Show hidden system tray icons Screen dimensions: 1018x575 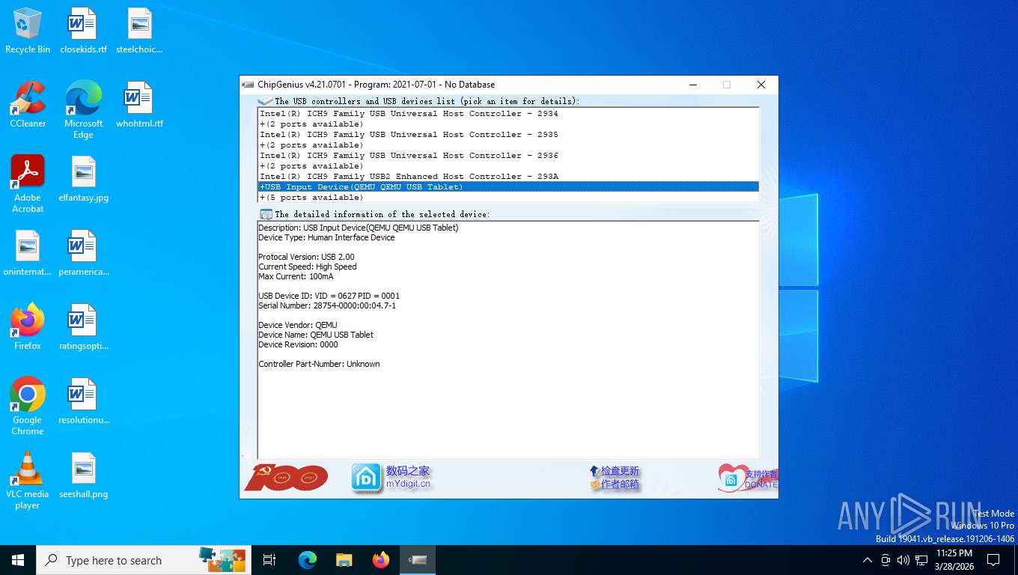click(x=868, y=560)
